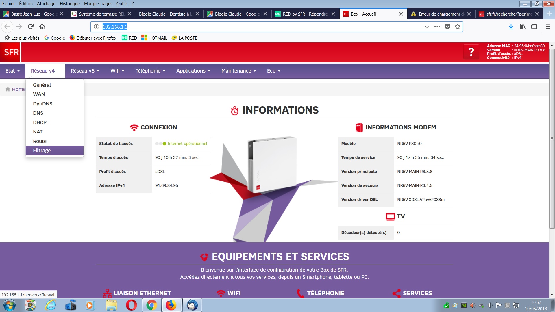Switch to Biegle Claude - Dentiste tab
This screenshot has width=555, height=312.
[x=170, y=14]
